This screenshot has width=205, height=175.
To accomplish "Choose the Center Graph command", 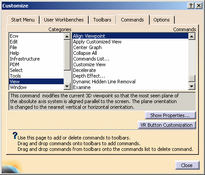I will tap(130, 47).
